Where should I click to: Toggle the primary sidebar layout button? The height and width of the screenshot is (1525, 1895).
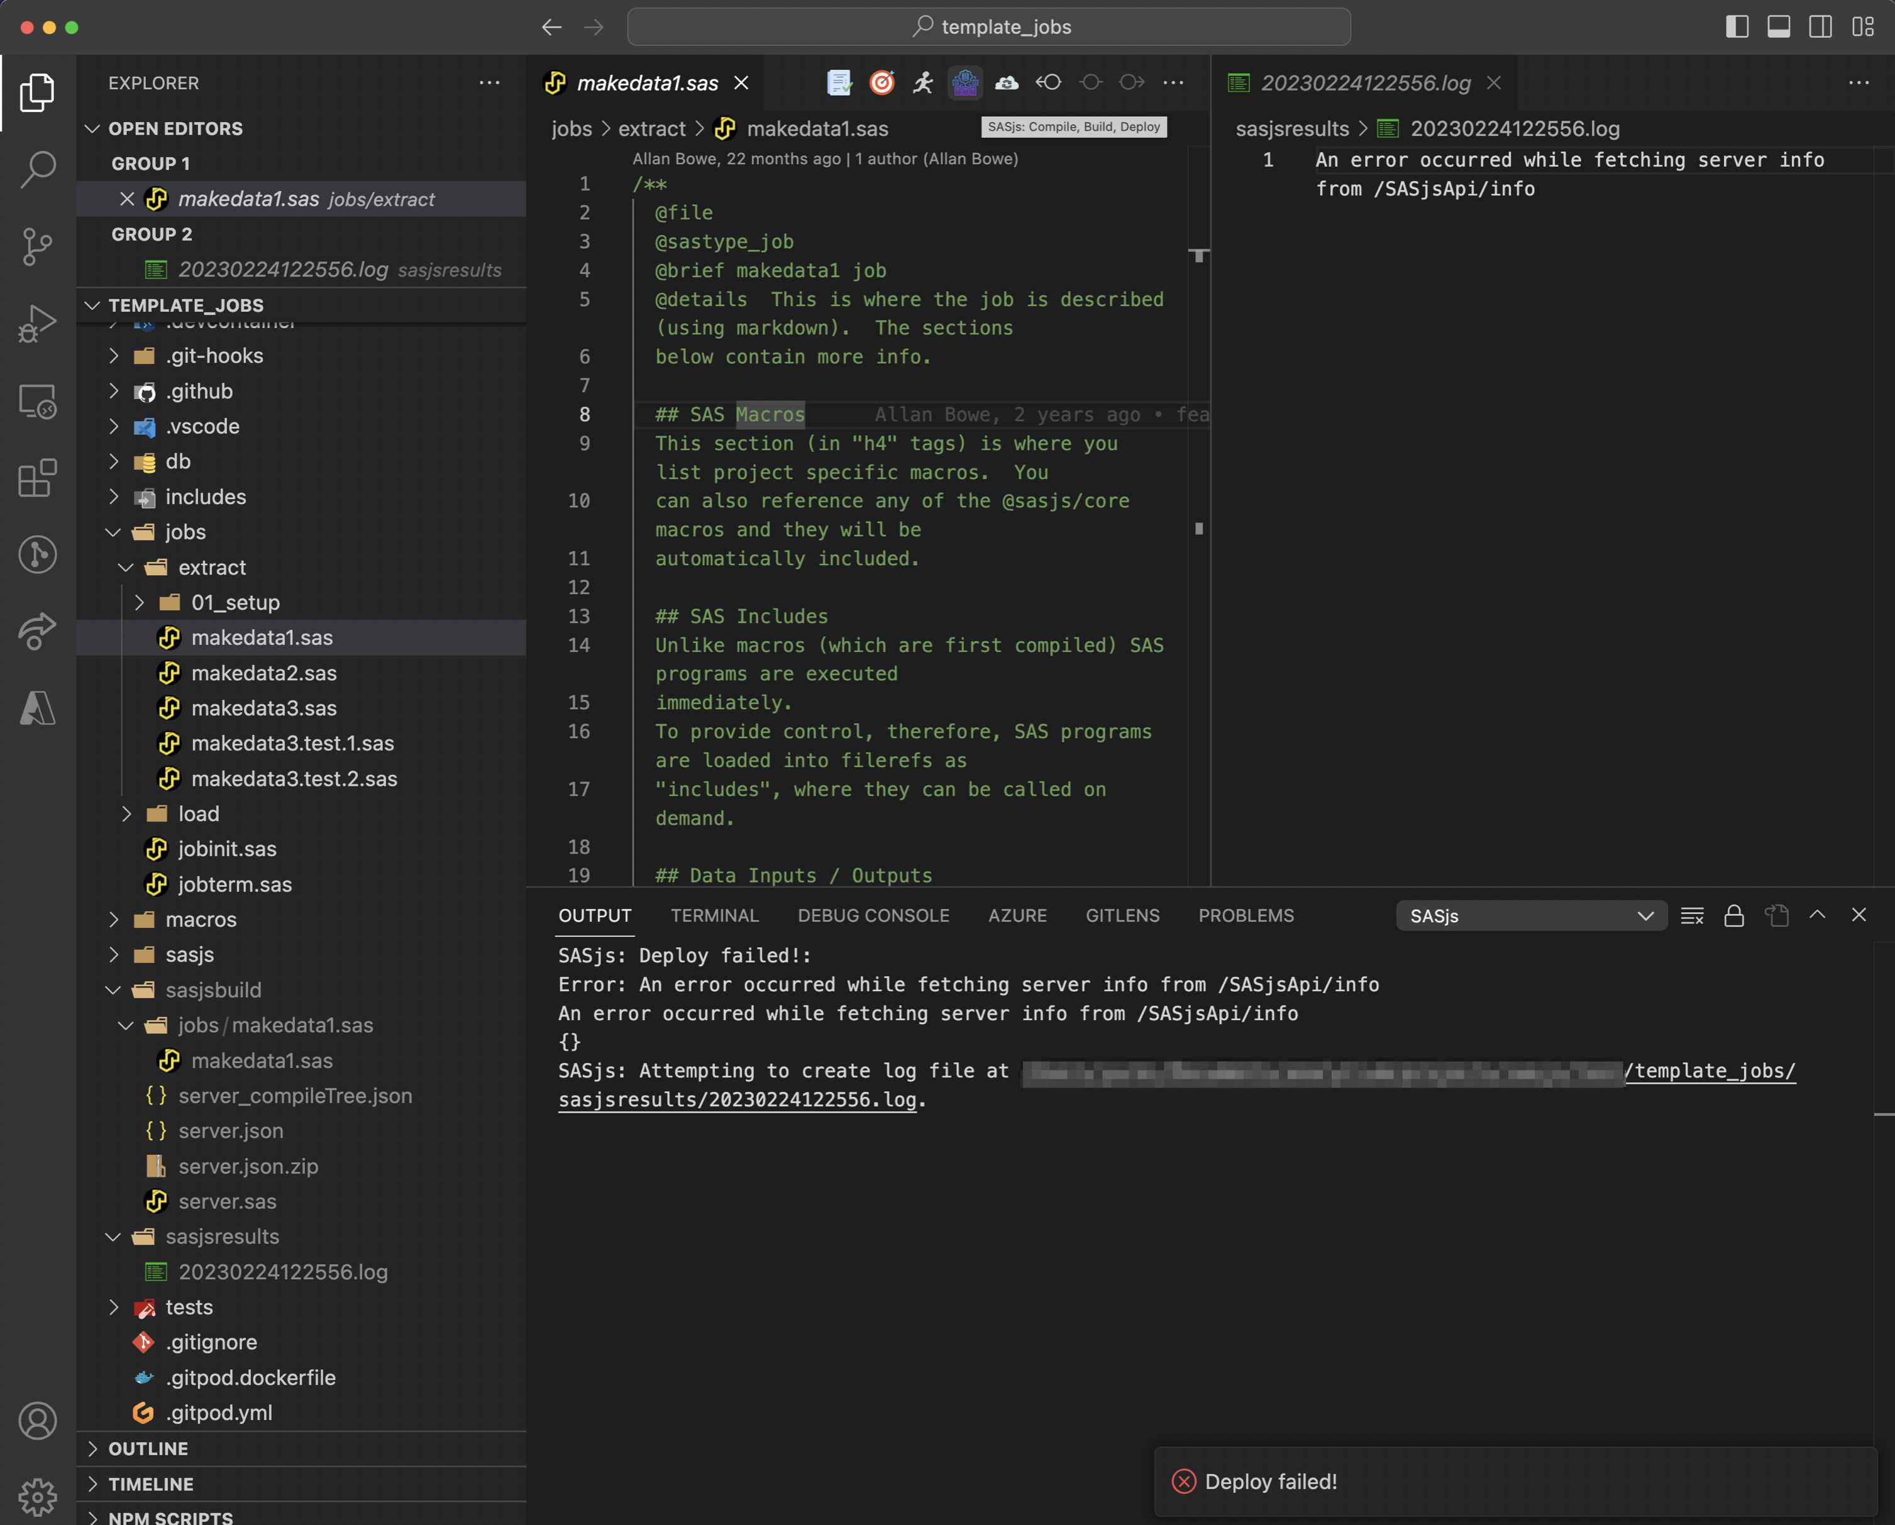pos(1737,27)
